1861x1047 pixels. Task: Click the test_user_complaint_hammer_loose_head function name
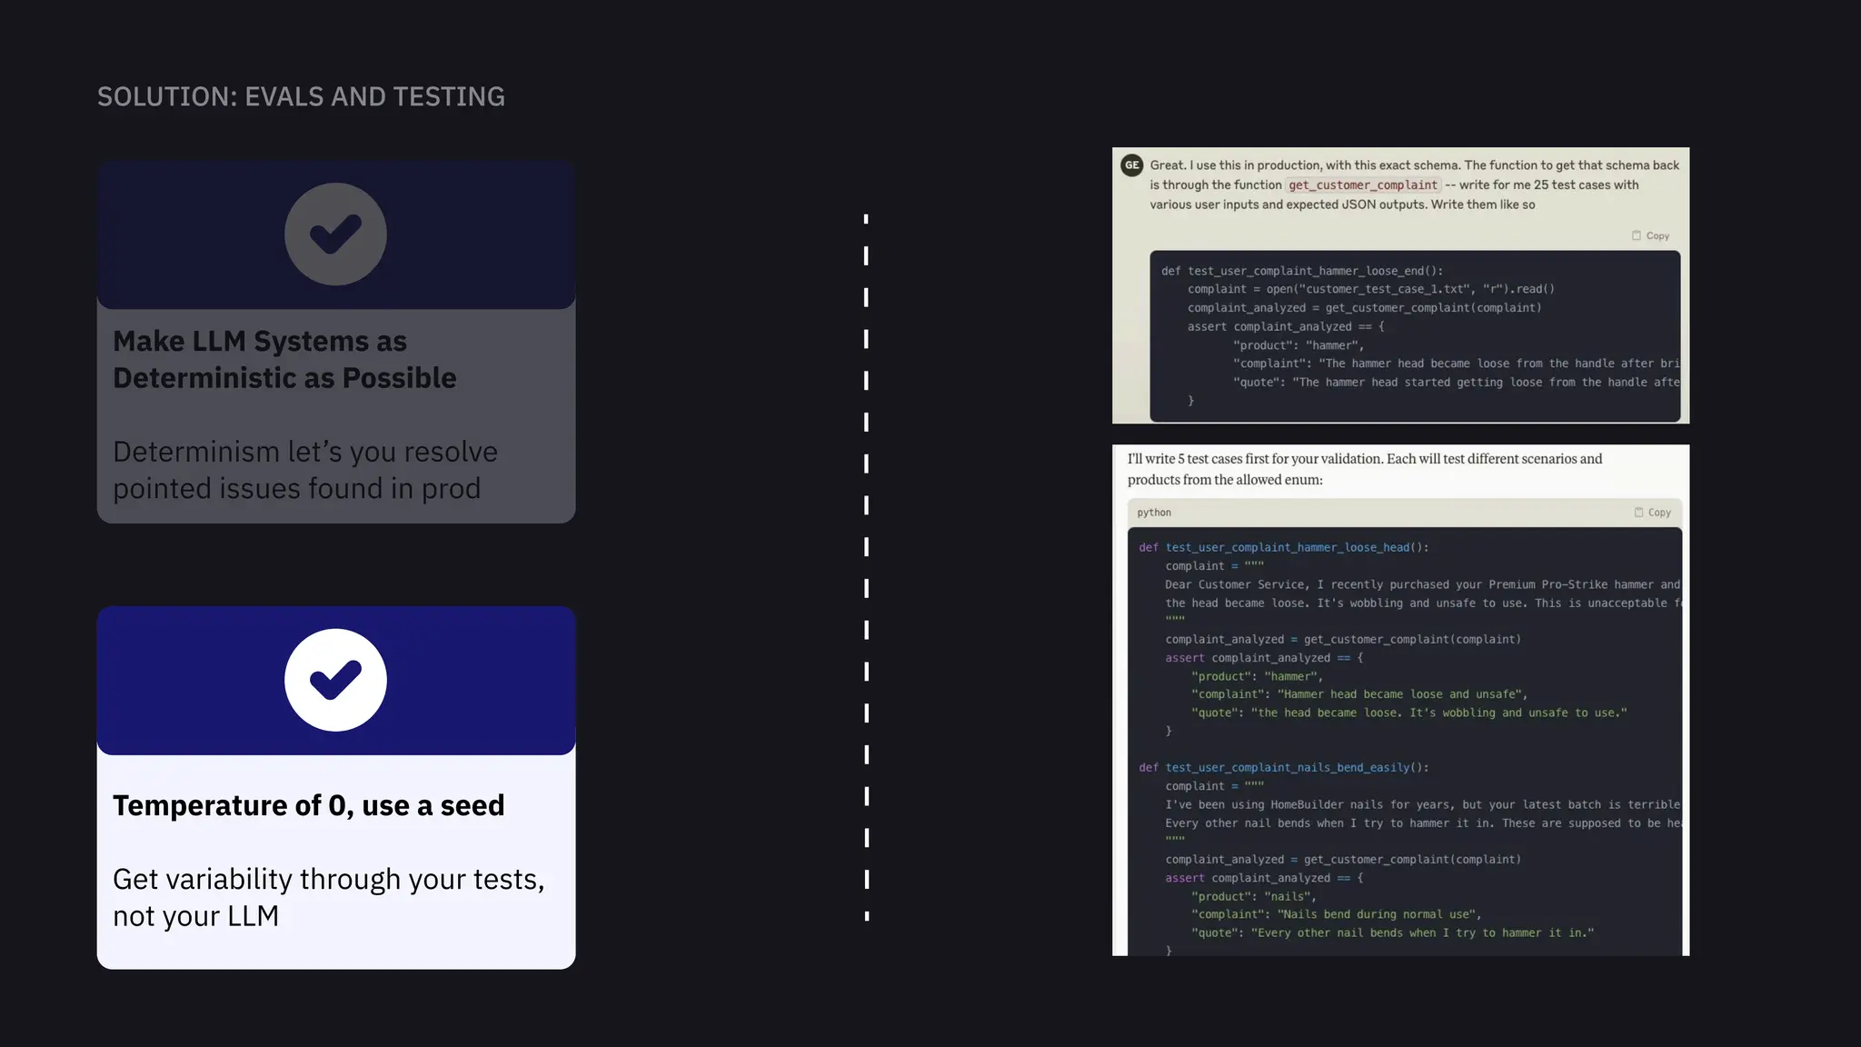[1287, 547]
